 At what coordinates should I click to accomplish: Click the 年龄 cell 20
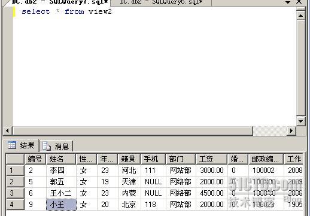108,205
